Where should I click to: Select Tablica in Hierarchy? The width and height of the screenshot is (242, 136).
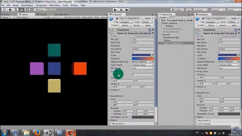point(167,40)
